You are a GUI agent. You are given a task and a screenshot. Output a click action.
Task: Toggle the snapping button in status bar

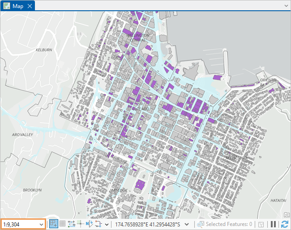[x=53, y=224]
